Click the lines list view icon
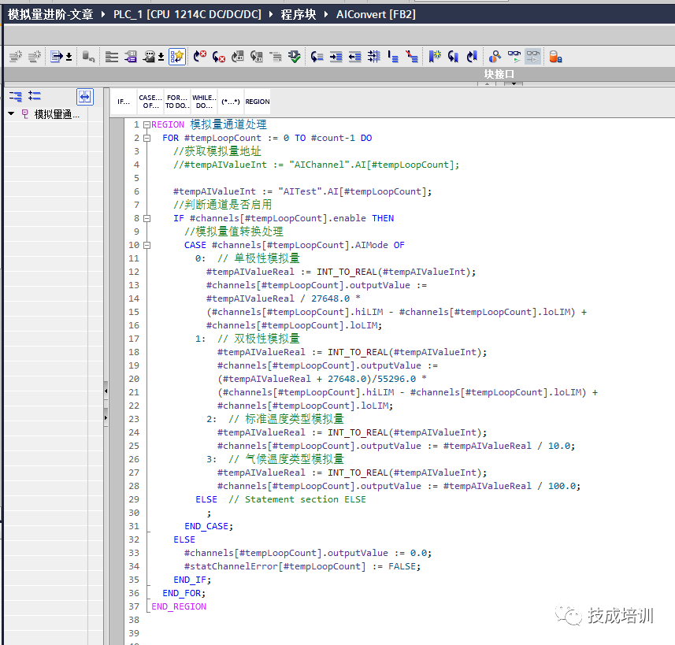675x645 pixels. click(x=112, y=57)
